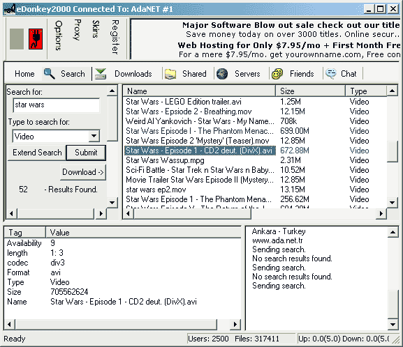Click the server log scroll up arrow
The height and width of the screenshot is (347, 403).
click(393, 233)
